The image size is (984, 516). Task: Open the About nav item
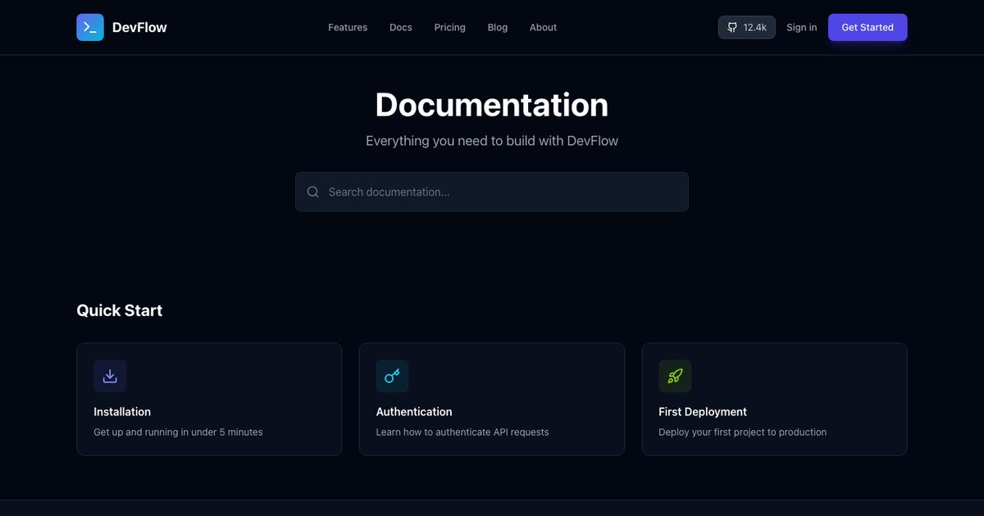click(543, 27)
